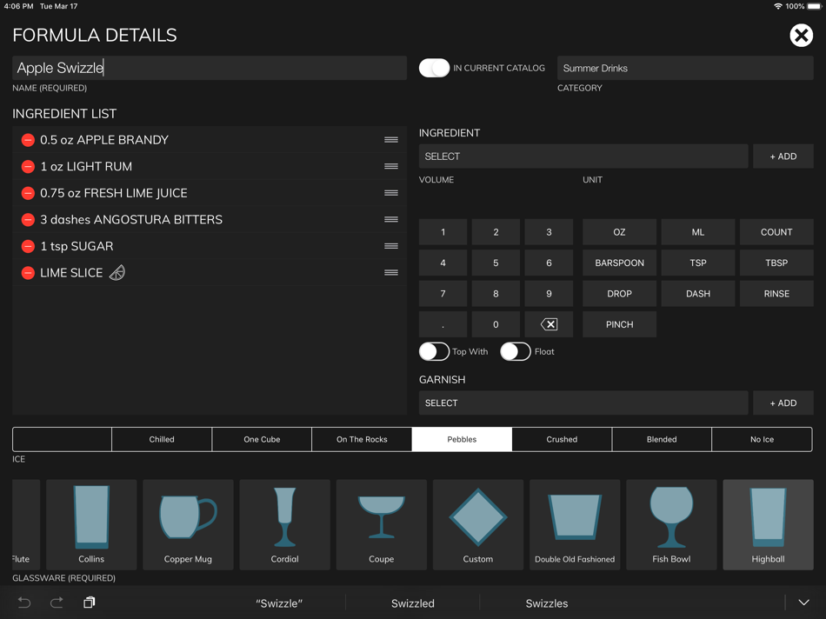Click the Apple Swizzle name field
This screenshot has height=619, width=826.
(210, 68)
